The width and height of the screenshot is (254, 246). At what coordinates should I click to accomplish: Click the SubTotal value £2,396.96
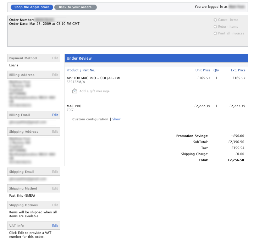click(236, 142)
